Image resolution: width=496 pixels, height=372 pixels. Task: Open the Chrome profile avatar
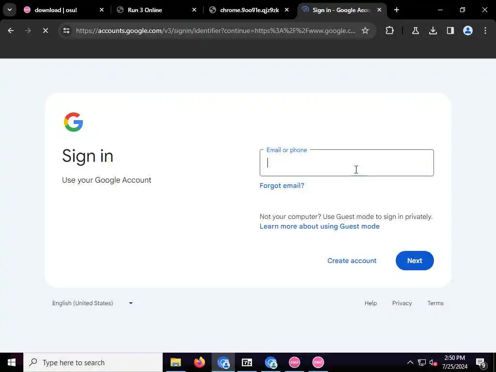(x=467, y=31)
